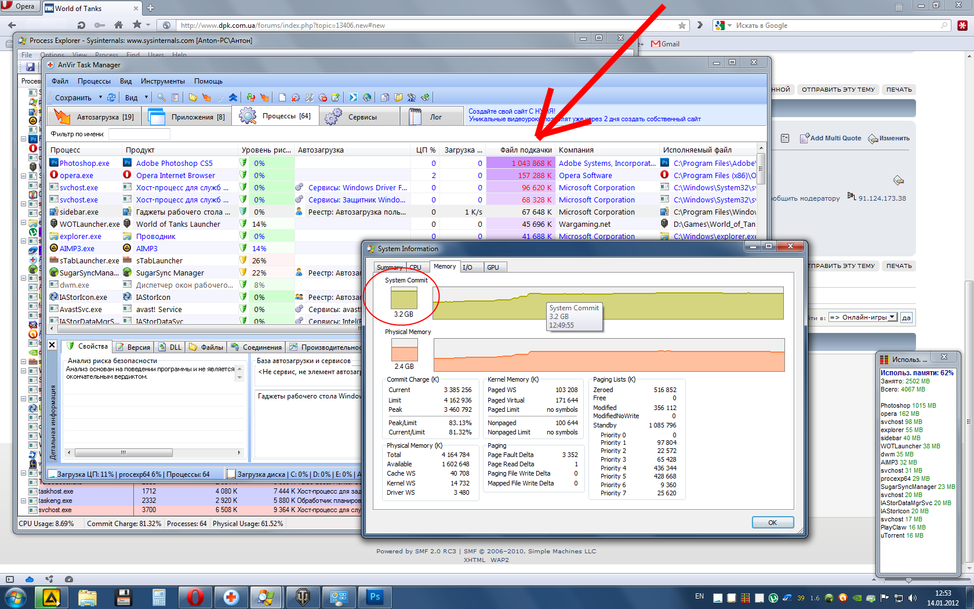This screenshot has width=974, height=609.
Task: Close the detailed information panel with X
Action: [52, 345]
